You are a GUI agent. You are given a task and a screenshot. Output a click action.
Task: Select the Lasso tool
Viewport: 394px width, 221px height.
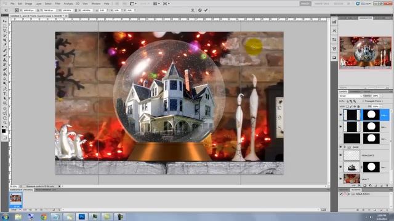[x=5, y=31]
